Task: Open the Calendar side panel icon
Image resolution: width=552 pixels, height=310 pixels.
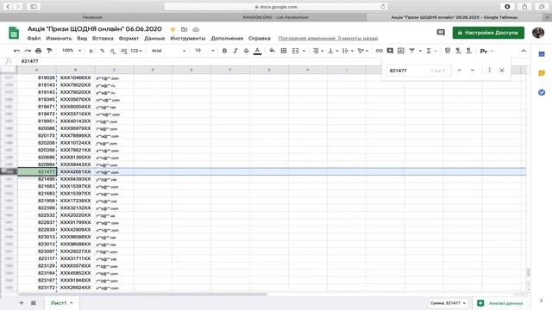Action: (542, 54)
